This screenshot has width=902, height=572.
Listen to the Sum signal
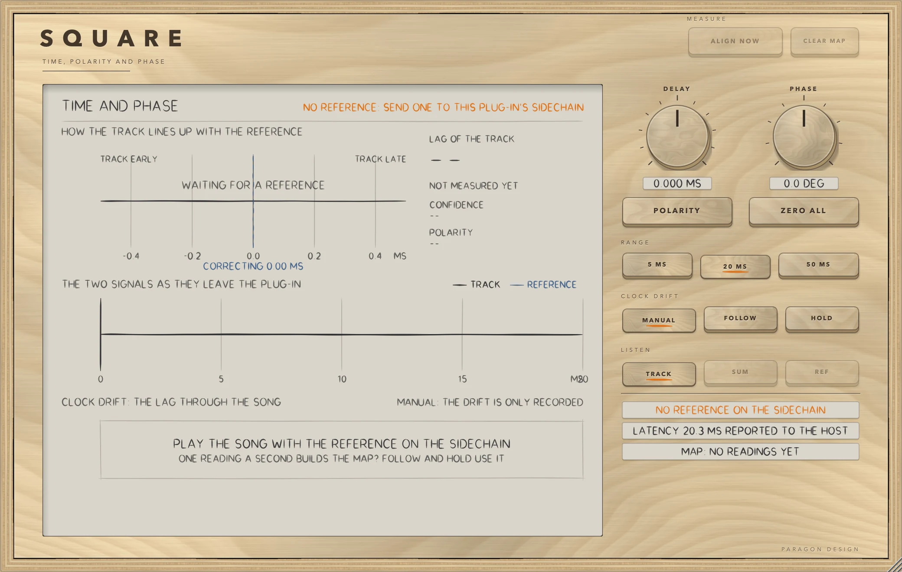pyautogui.click(x=741, y=372)
